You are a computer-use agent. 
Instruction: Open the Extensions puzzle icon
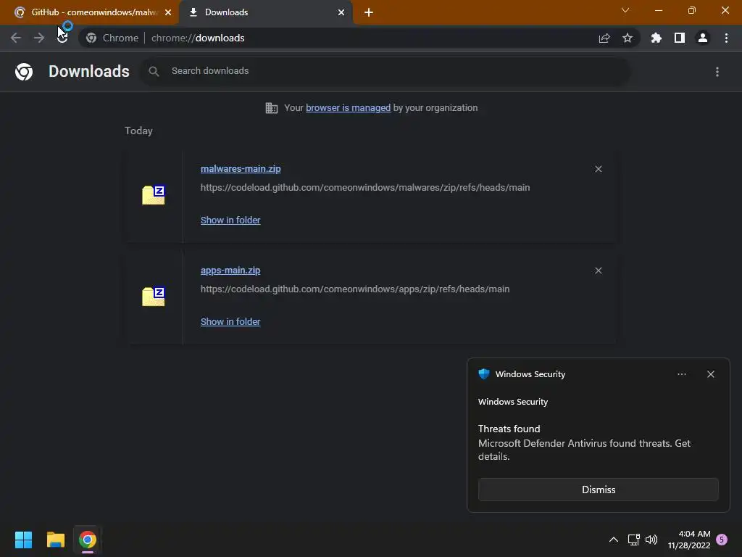click(x=656, y=38)
